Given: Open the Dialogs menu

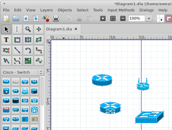Looking at the screenshot, I should (147, 10).
